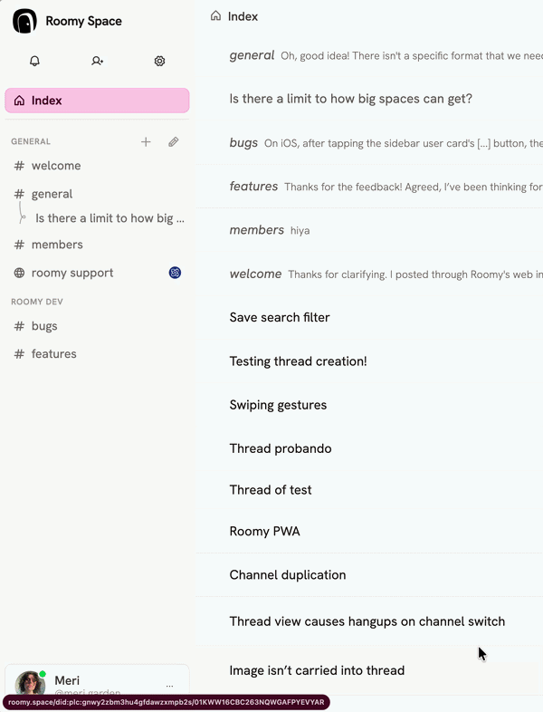Click Meri's profile avatar
The height and width of the screenshot is (712, 543).
pos(30,683)
